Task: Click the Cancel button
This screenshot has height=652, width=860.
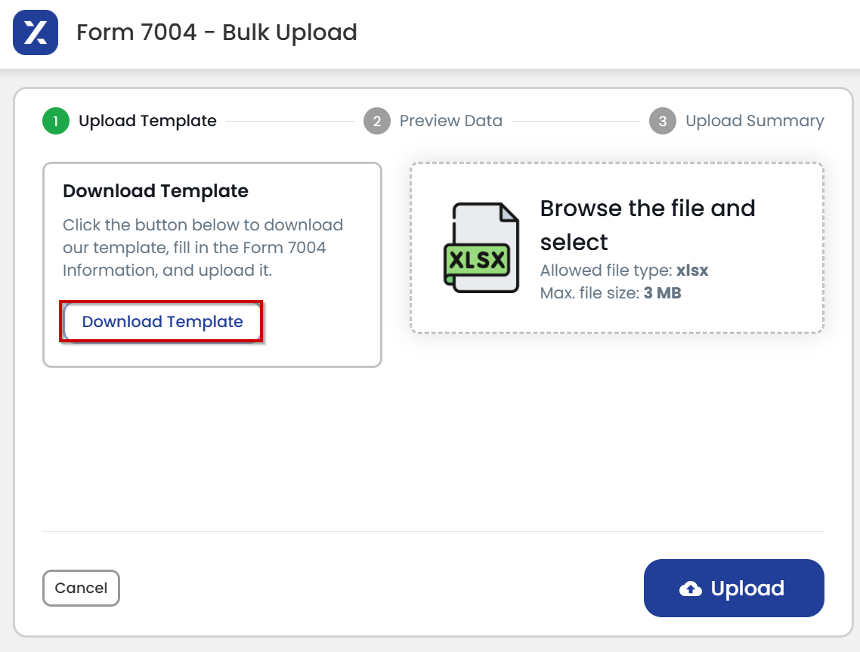Action: [x=81, y=588]
